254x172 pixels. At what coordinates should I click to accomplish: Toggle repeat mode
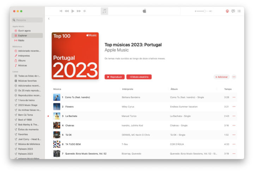coord(85,11)
